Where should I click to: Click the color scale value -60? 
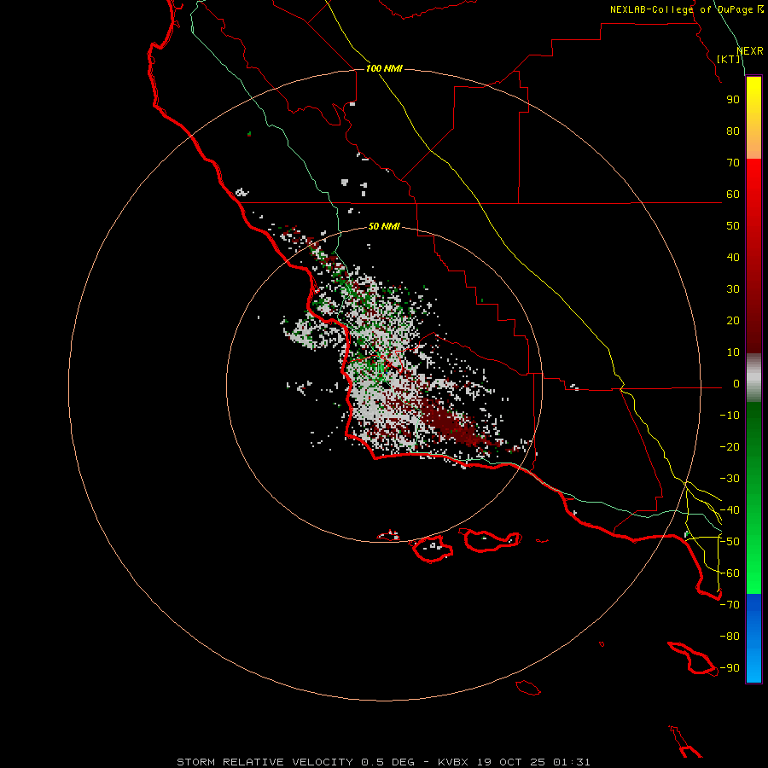coord(730,573)
